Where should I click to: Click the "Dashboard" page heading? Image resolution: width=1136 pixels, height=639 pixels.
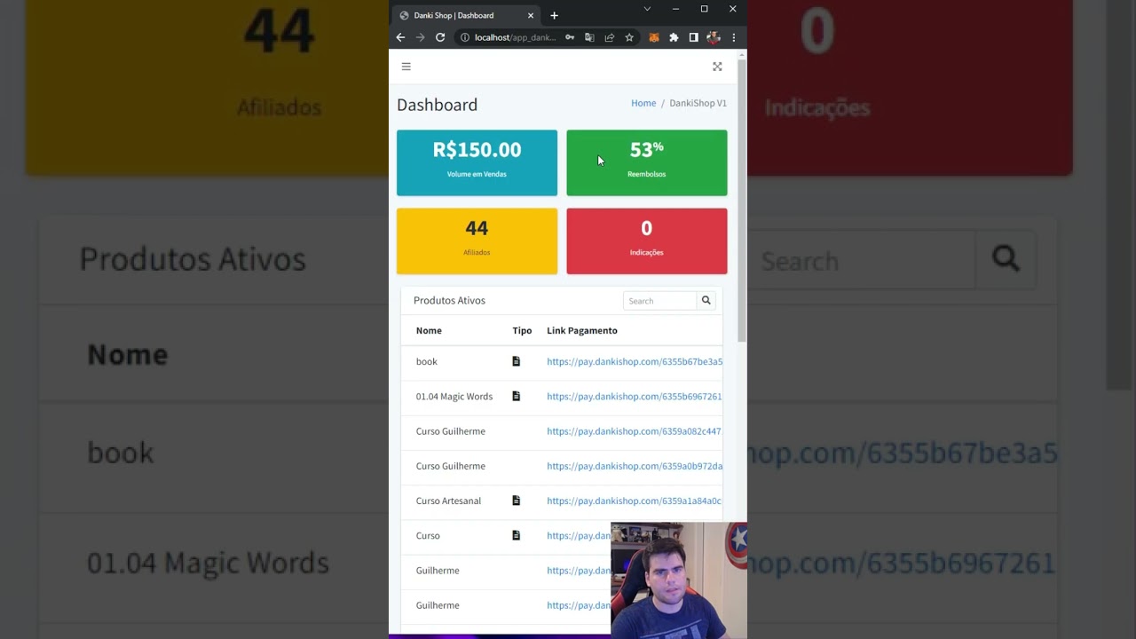coord(437,105)
